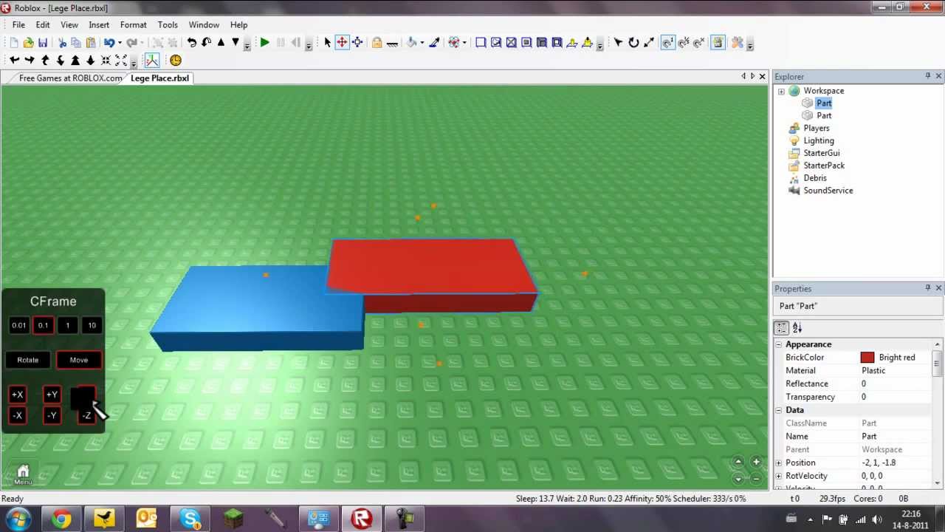Start the game with green Play button

coord(264,43)
